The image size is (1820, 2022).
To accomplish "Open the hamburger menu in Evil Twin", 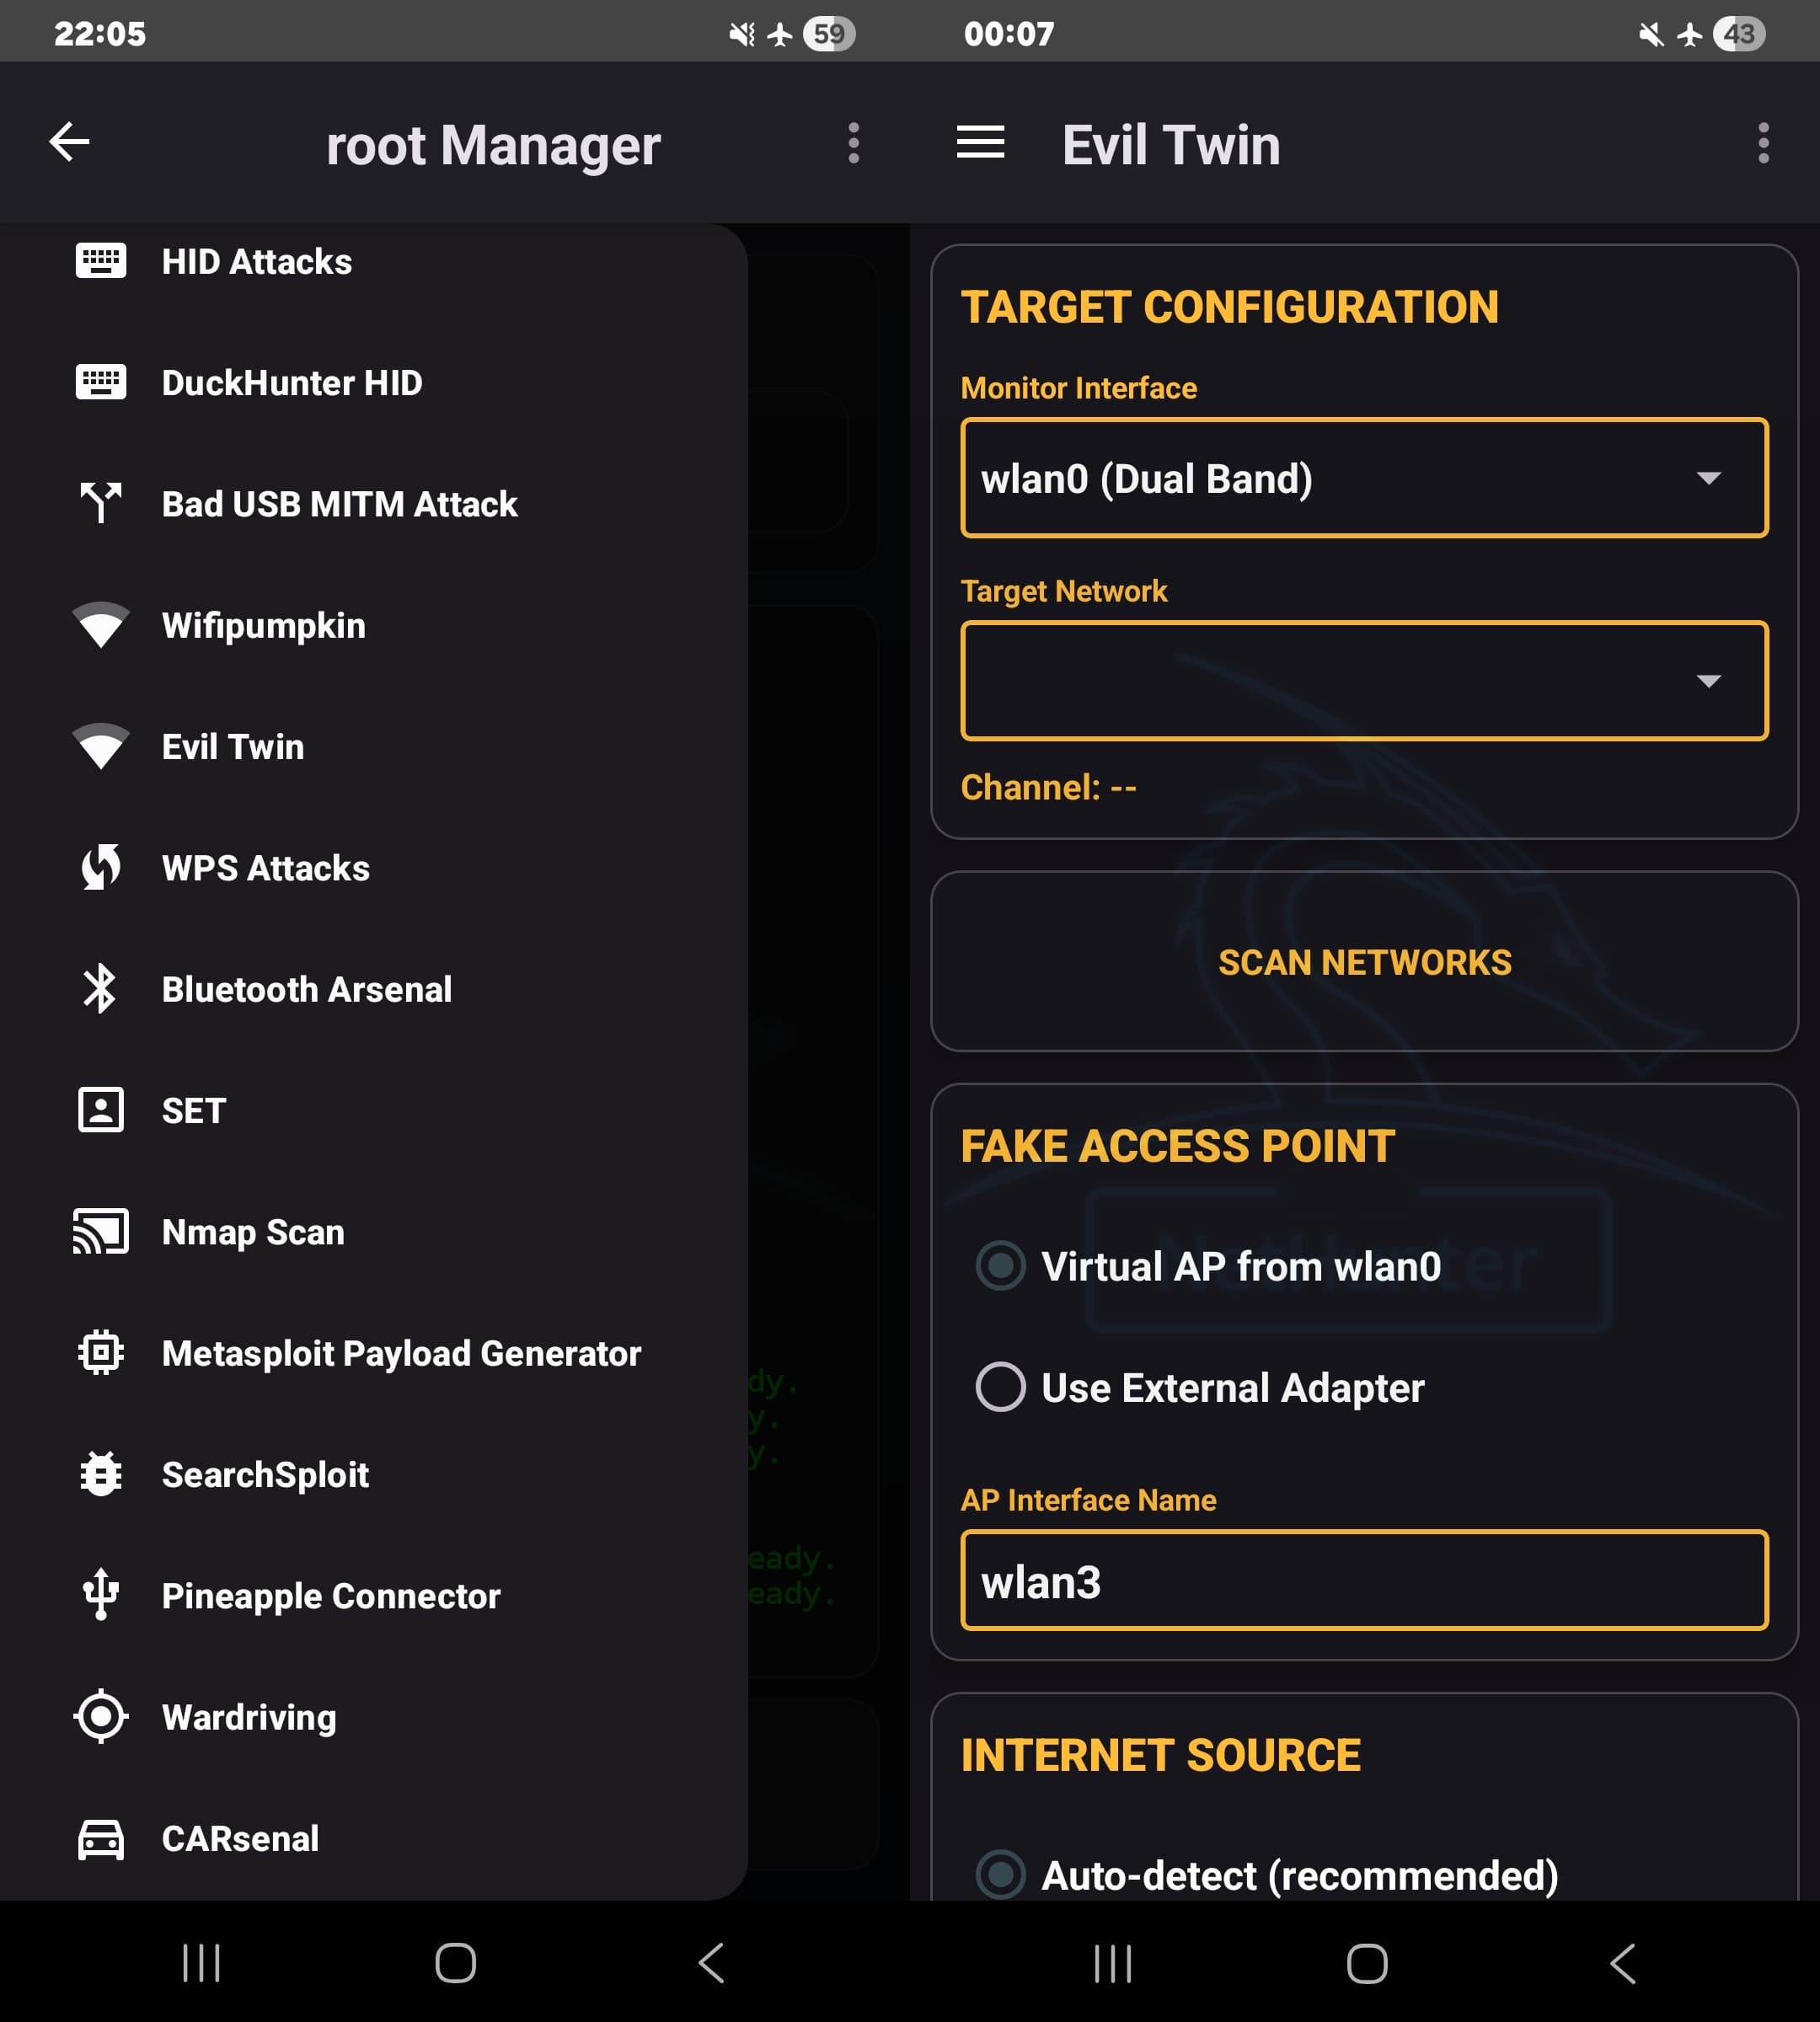I will coord(980,142).
